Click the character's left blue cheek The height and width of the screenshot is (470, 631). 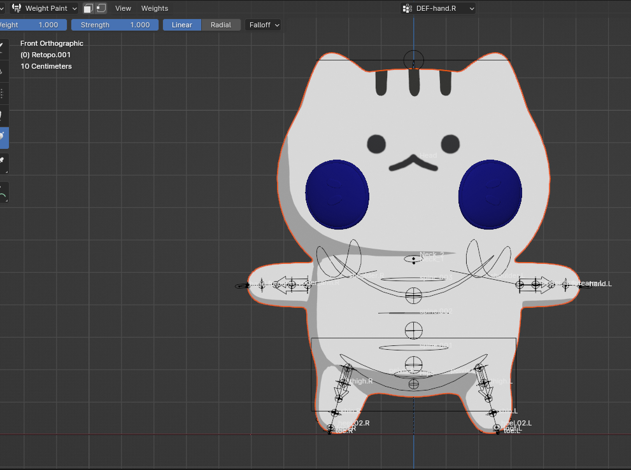tap(490, 195)
